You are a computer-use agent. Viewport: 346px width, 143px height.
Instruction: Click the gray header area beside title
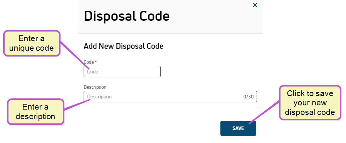pyautogui.click(x=212, y=17)
